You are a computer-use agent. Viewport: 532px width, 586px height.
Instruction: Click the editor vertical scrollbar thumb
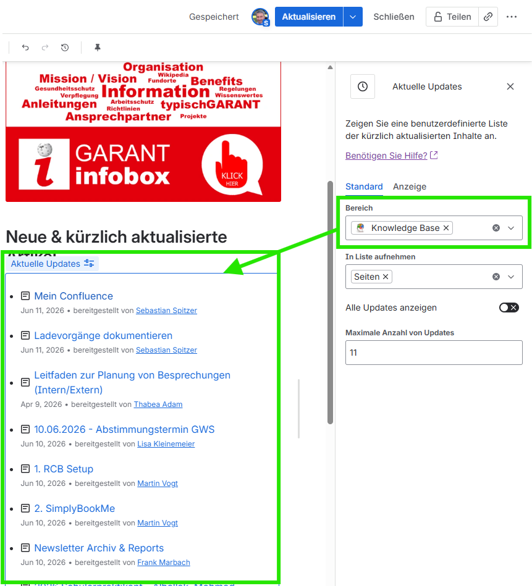click(330, 303)
